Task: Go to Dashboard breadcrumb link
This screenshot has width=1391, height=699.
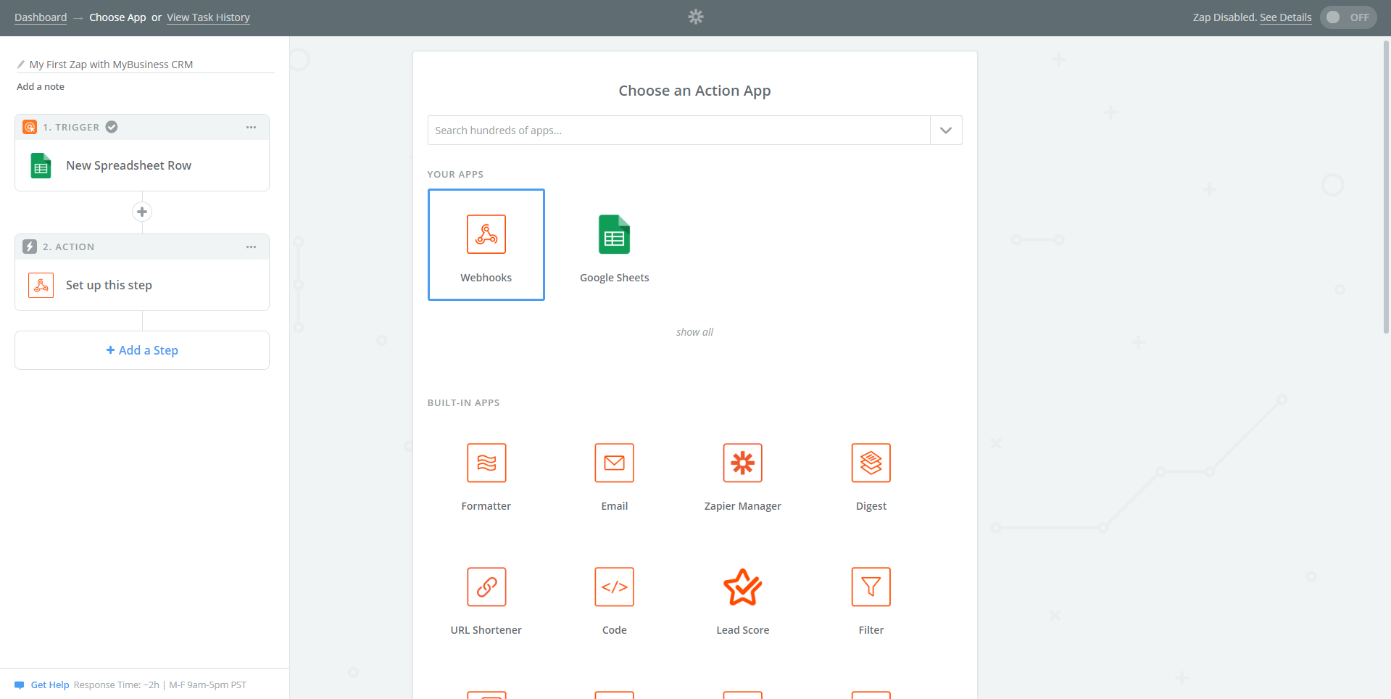Action: (x=41, y=17)
